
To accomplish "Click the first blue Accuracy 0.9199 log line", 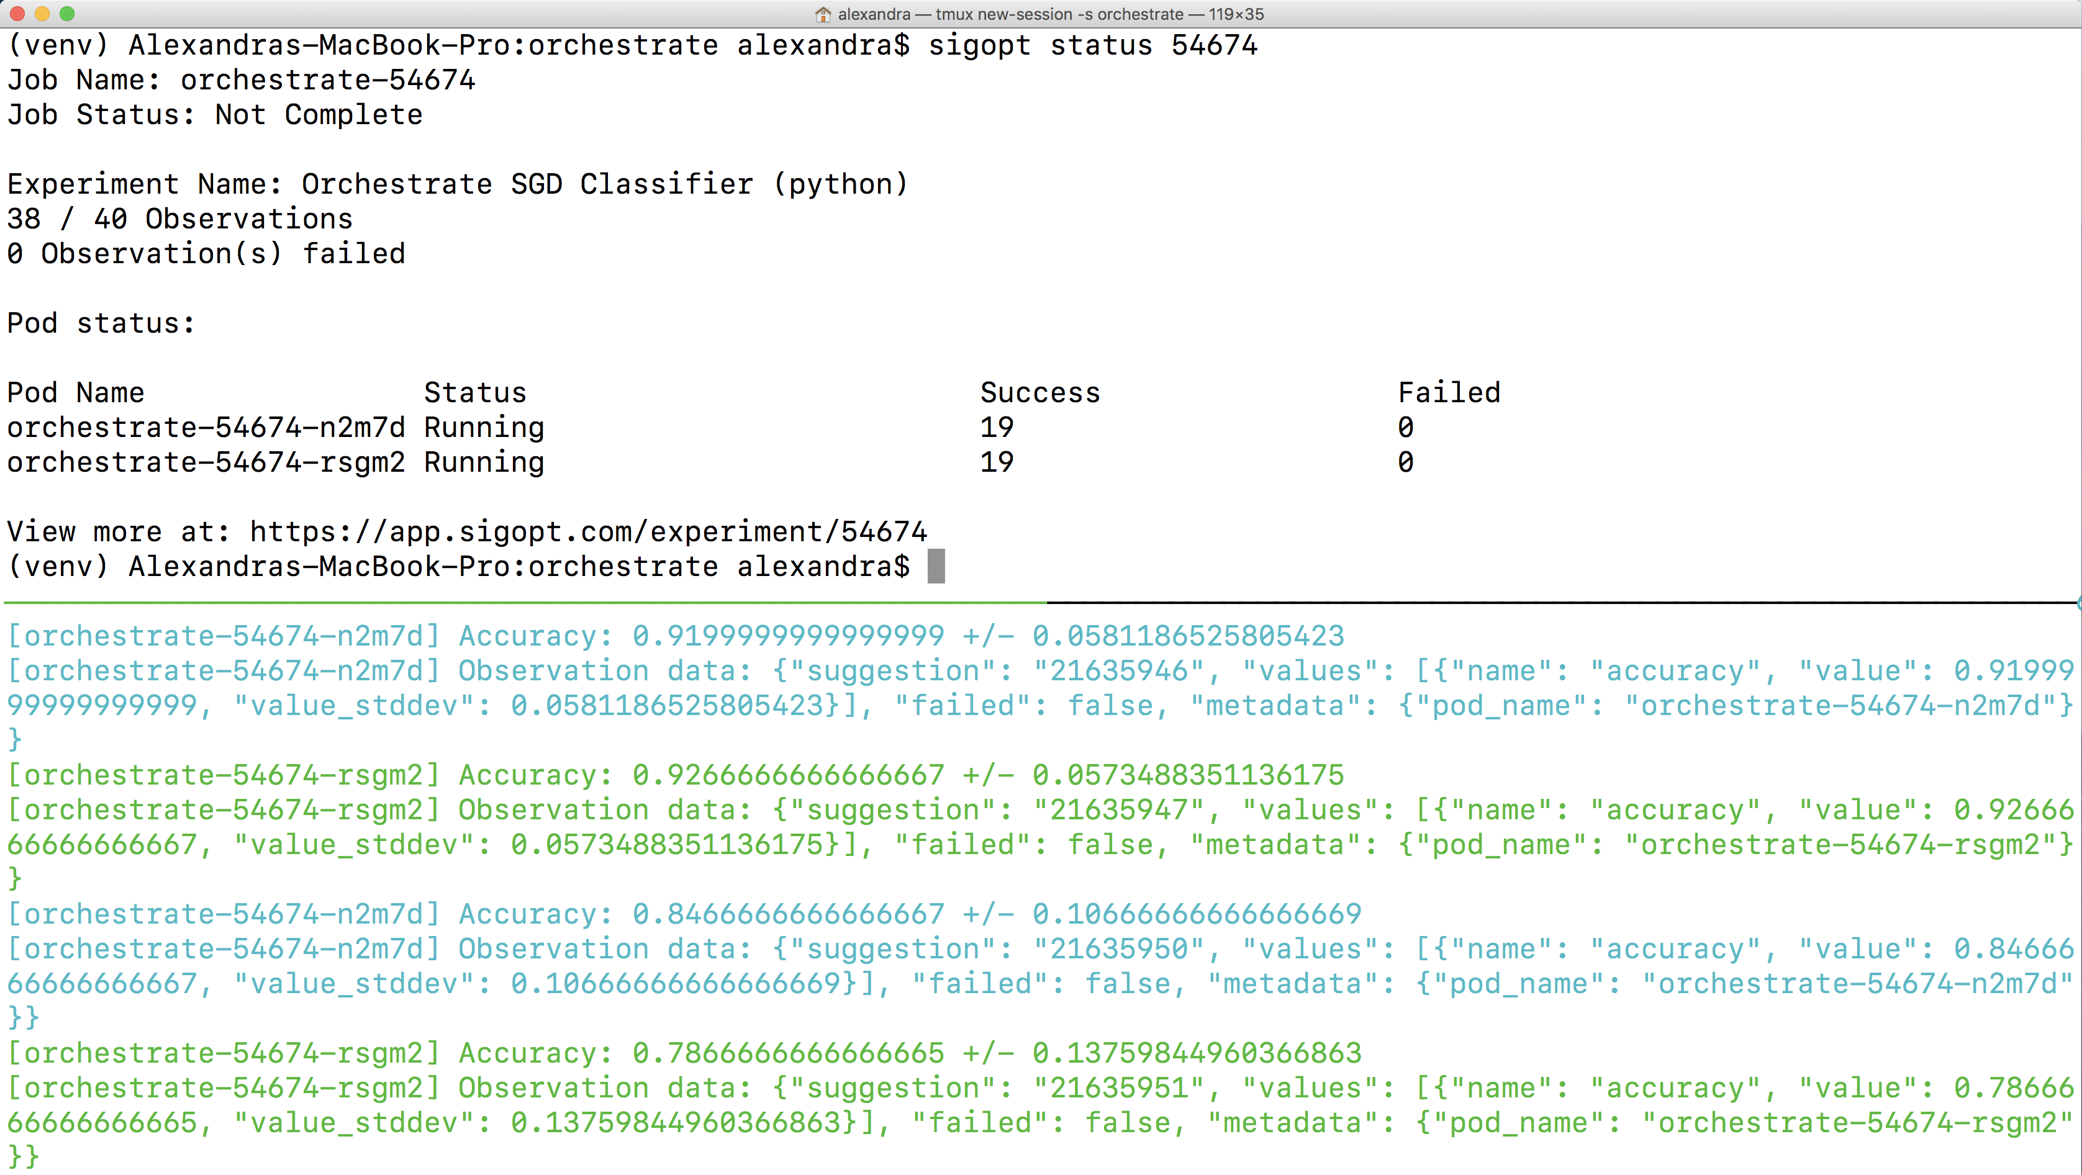I will tap(675, 636).
